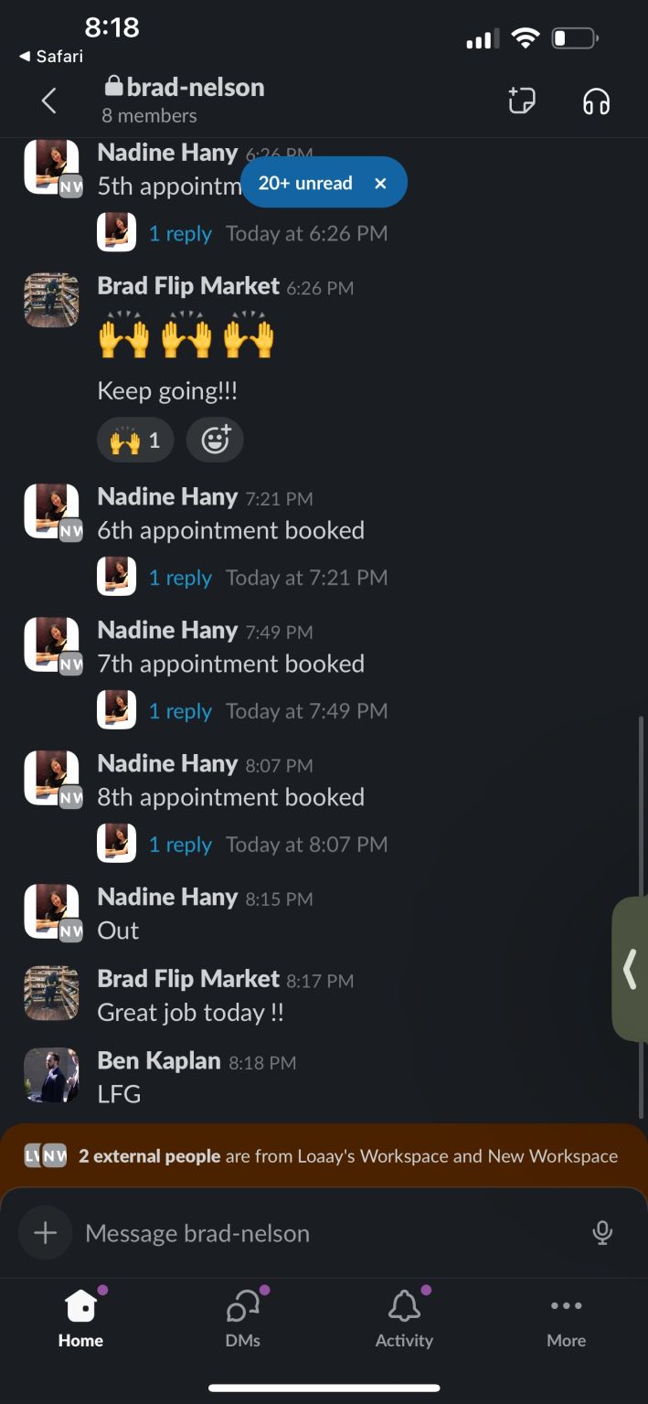Open reply thread under 8th appointment booked
The image size is (648, 1404).
click(180, 845)
